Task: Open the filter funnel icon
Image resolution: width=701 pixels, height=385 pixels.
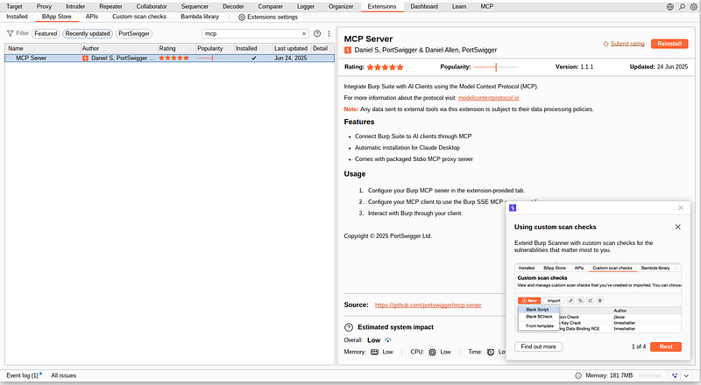Action: 10,33
